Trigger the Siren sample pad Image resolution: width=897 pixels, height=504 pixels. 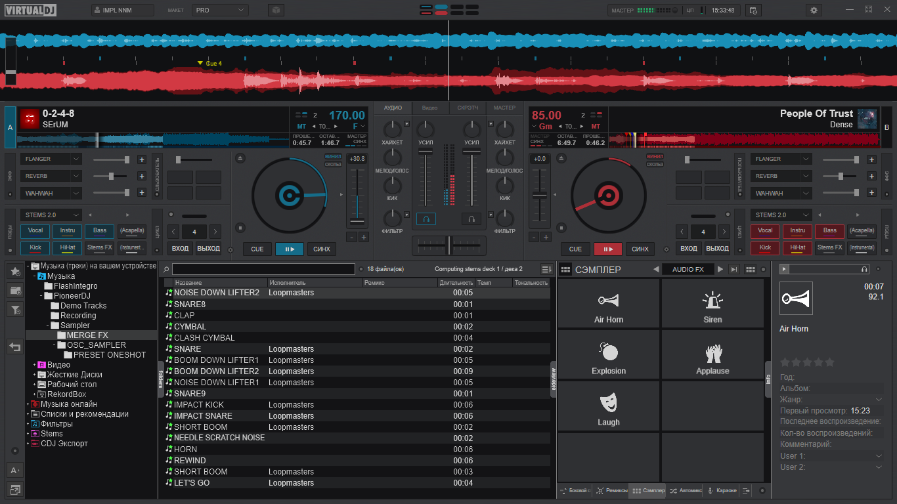[712, 303]
